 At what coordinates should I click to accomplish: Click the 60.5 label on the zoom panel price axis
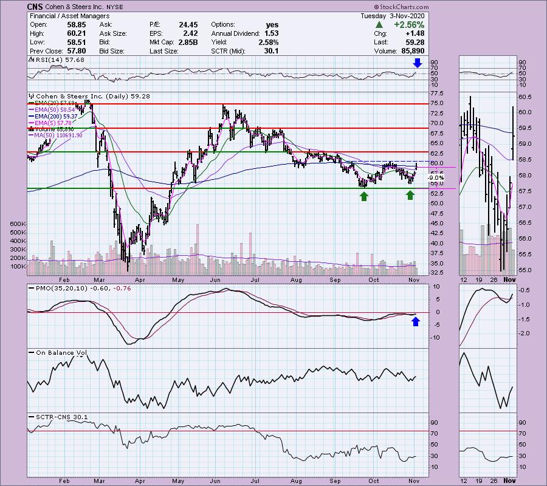coord(525,97)
